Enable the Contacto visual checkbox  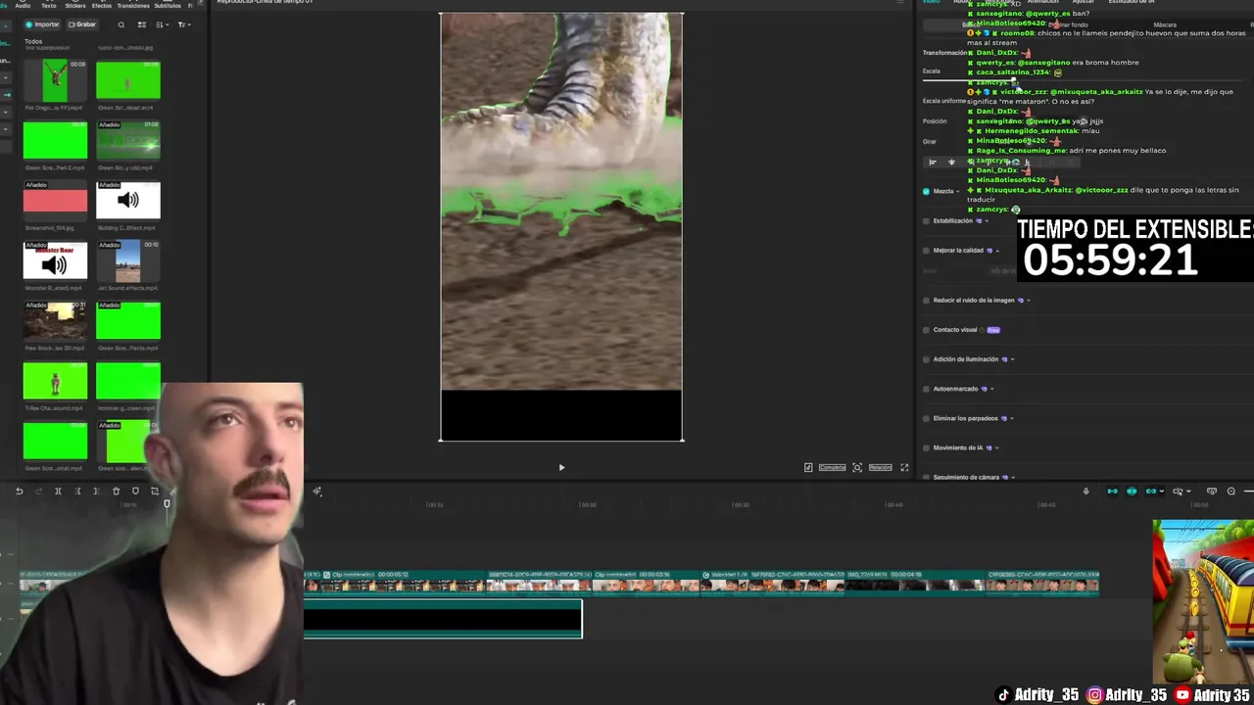point(926,330)
